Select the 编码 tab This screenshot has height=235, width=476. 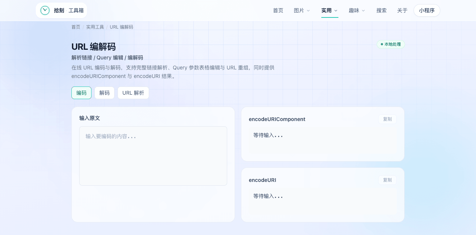(81, 93)
